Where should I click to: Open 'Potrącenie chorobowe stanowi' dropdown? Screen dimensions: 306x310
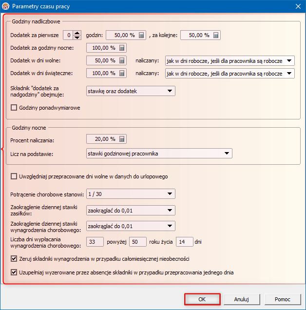170,194
